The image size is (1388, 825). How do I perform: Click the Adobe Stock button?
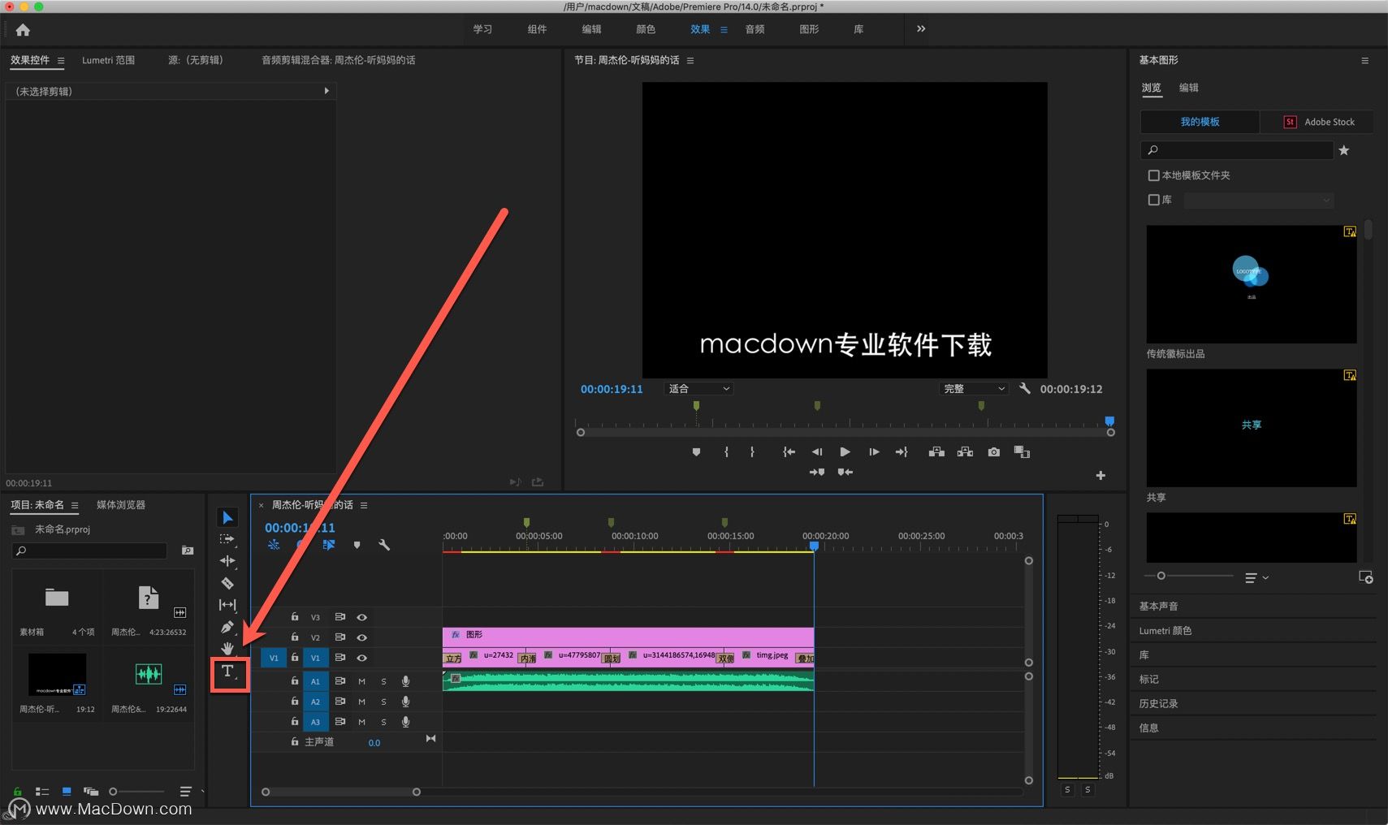point(1317,122)
